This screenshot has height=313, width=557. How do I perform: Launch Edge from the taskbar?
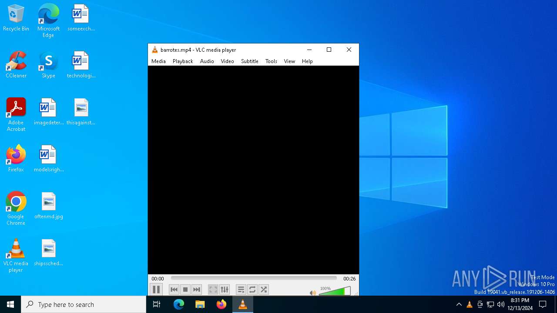pos(179,304)
